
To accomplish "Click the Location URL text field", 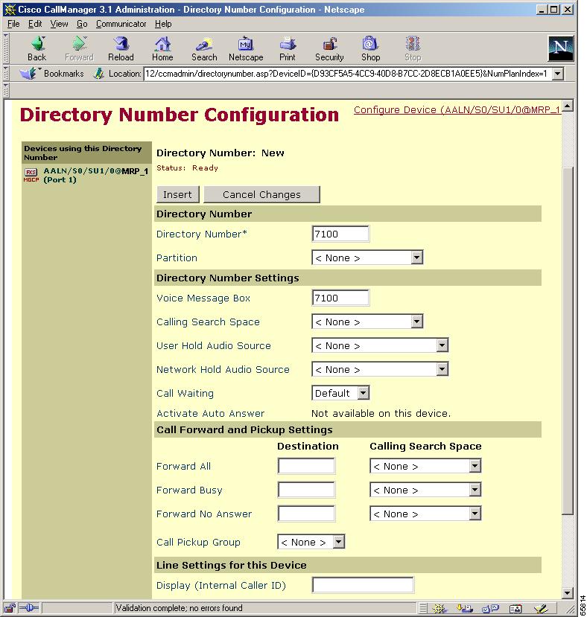I will [347, 74].
